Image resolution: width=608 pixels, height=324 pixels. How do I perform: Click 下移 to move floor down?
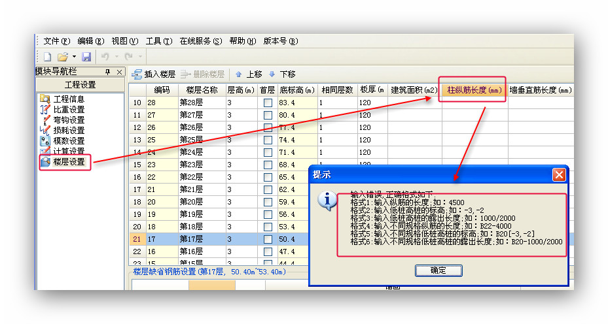pyautogui.click(x=282, y=74)
